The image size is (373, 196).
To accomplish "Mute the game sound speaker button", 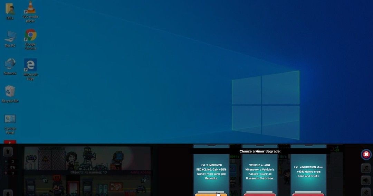I will tap(366, 180).
